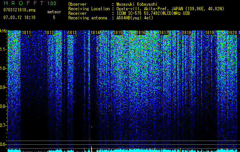The image size is (240, 152).
Task: Click the Observer name Masayuki Kobayashi
Action: point(137,4)
